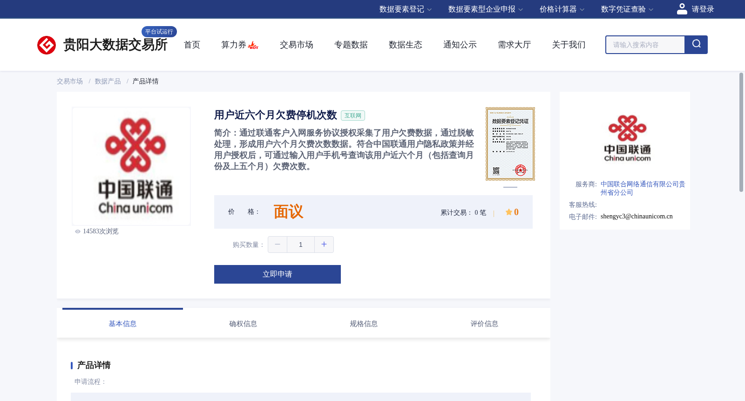Open the 算力券 menu item

(234, 45)
